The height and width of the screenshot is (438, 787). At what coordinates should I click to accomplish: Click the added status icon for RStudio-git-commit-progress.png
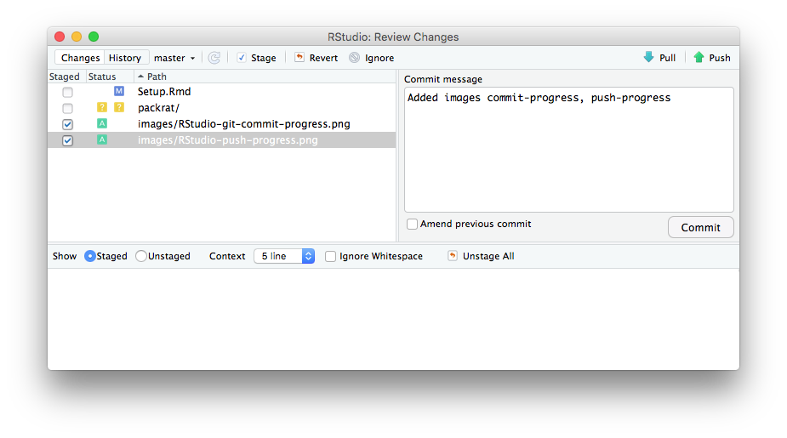(x=102, y=123)
